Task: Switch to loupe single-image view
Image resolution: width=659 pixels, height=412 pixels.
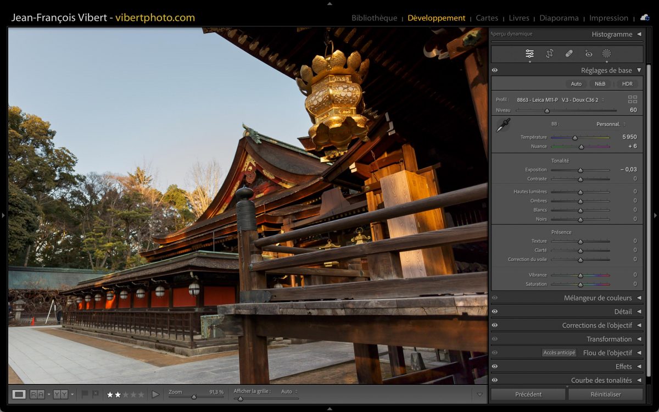Action: (19, 394)
